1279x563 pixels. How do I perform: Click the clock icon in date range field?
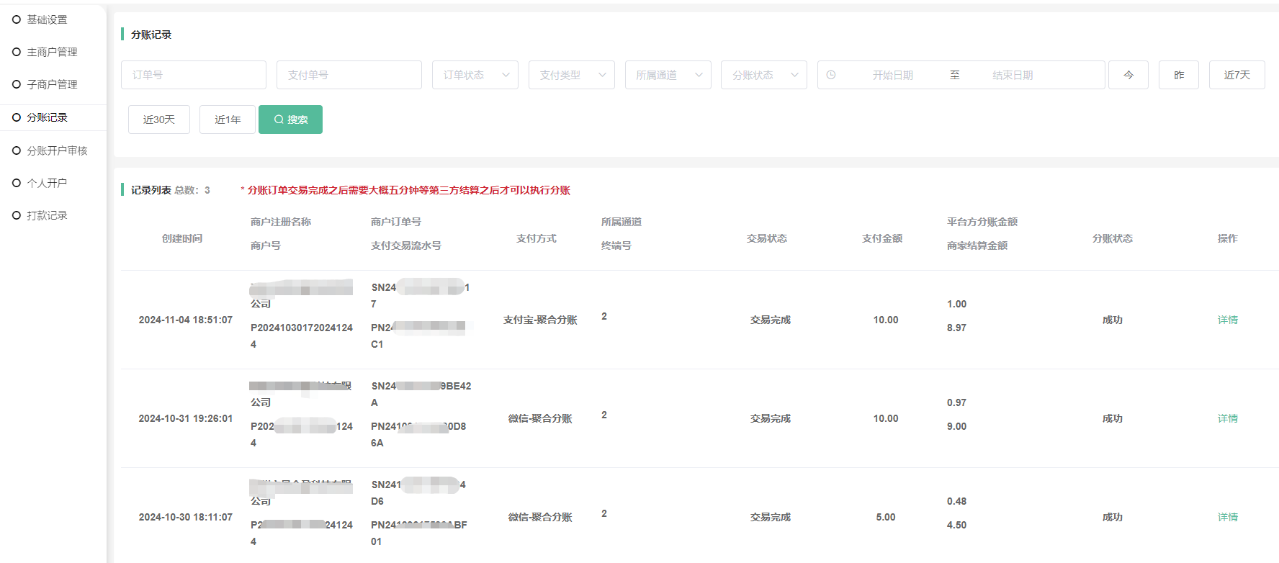coord(831,75)
